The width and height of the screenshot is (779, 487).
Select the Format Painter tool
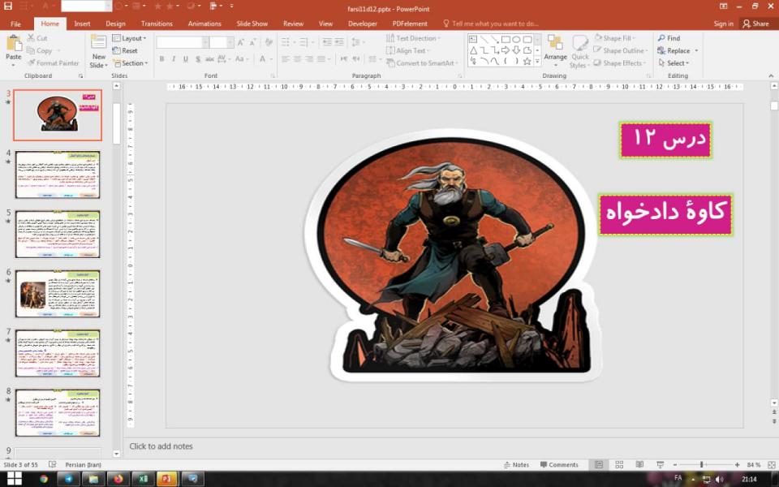pyautogui.click(x=54, y=63)
